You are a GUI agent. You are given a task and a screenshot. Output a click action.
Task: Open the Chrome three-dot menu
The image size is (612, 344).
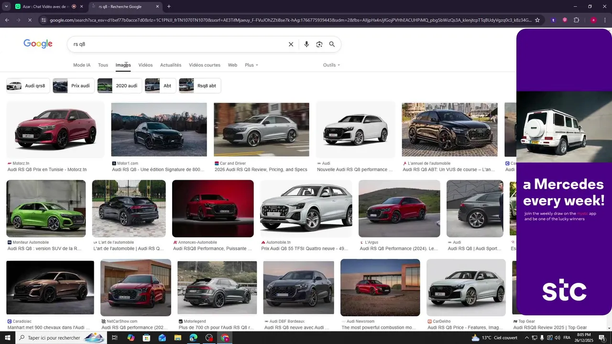coord(605,20)
